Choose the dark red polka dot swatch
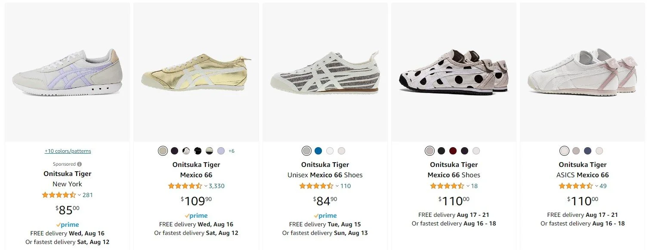This screenshot has width=649, height=250. pos(453,151)
